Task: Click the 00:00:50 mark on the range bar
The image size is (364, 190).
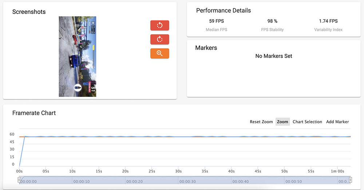Action: 293,181
